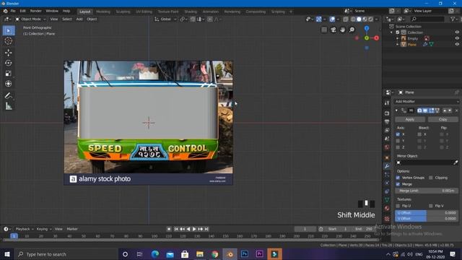Viewport: 462px width, 260px height.
Task: Open the Material properties tab
Action: coord(387,209)
